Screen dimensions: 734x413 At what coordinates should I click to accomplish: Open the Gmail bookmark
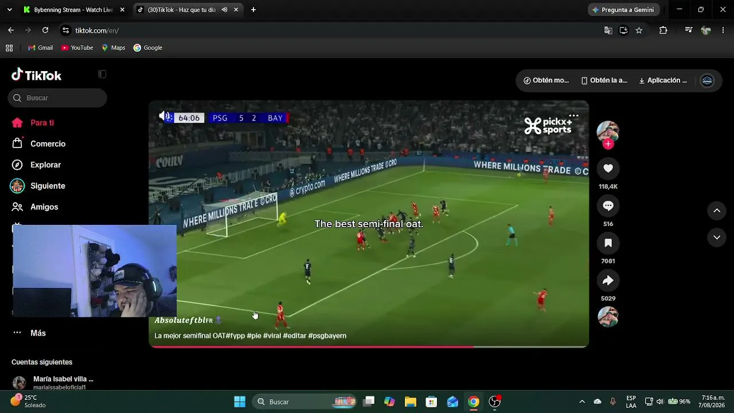[40, 48]
